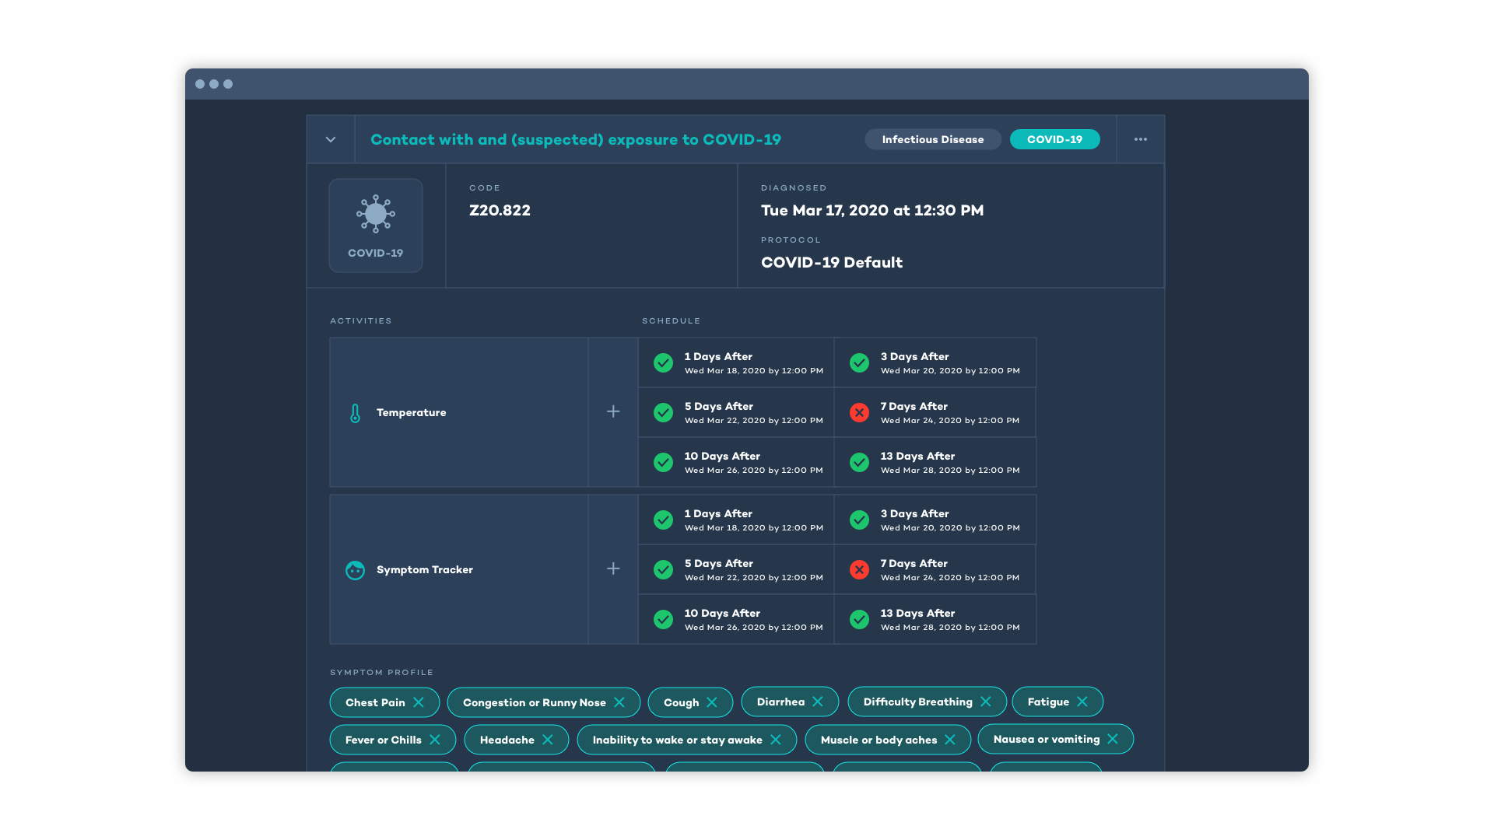This screenshot has width=1494, height=840.
Task: Click Symptom Tracker date Wed Mar 28, 2020
Action: (x=949, y=628)
